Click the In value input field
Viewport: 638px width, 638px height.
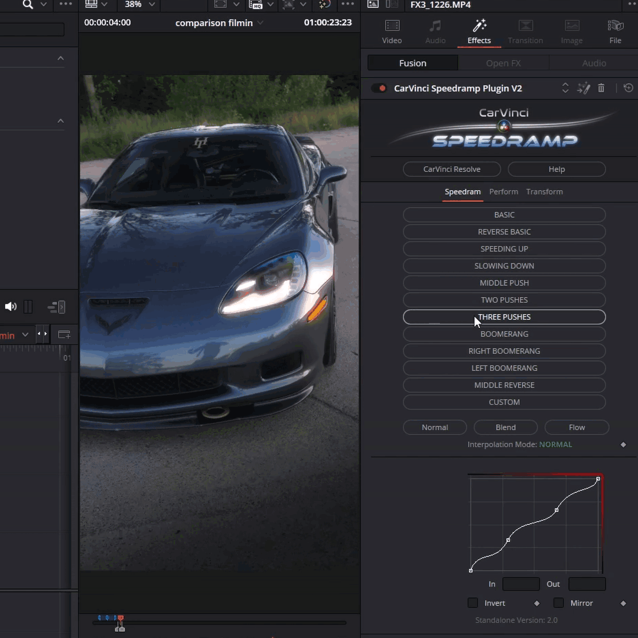[x=520, y=584]
